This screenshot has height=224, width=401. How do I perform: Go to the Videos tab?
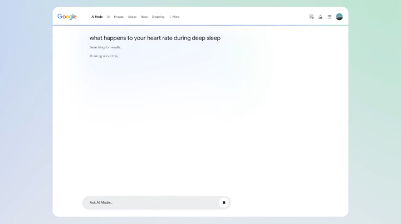coord(132,17)
